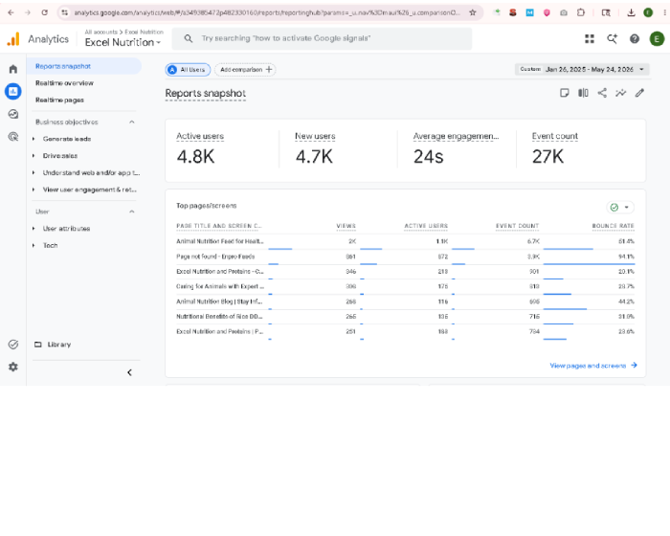
Task: Open Realtime pages
Action: [x=59, y=100]
